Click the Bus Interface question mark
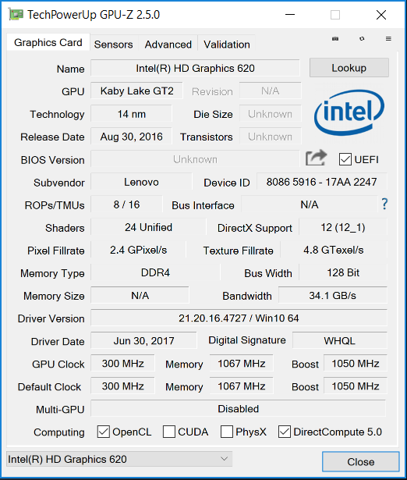407x480 pixels. 384,204
